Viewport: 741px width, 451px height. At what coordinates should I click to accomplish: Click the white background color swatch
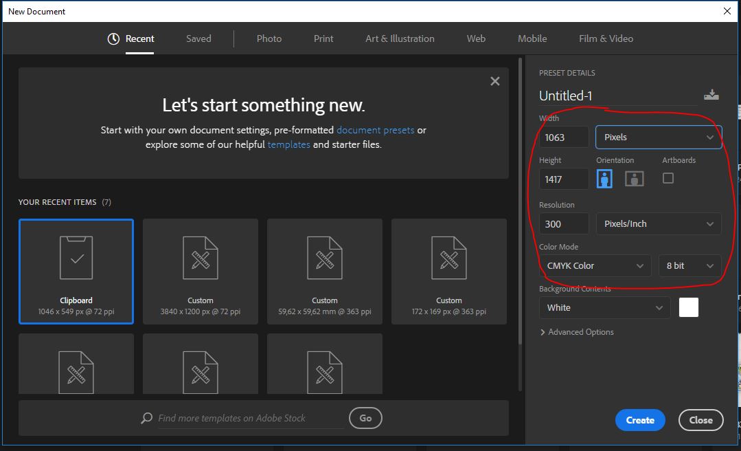point(688,307)
